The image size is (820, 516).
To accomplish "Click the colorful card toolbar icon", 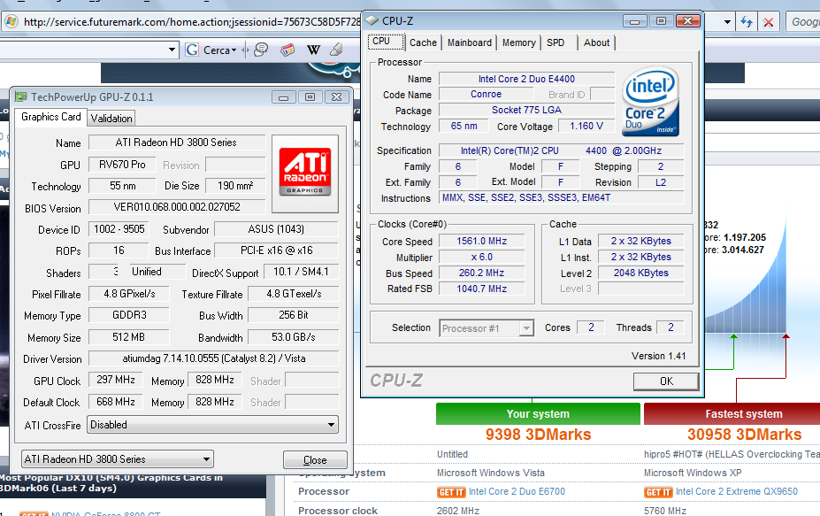I will 287,50.
